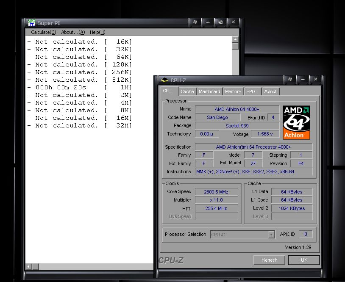Click the Technology value '0.09 µ'
This screenshot has width=345, height=282.
(x=206, y=134)
